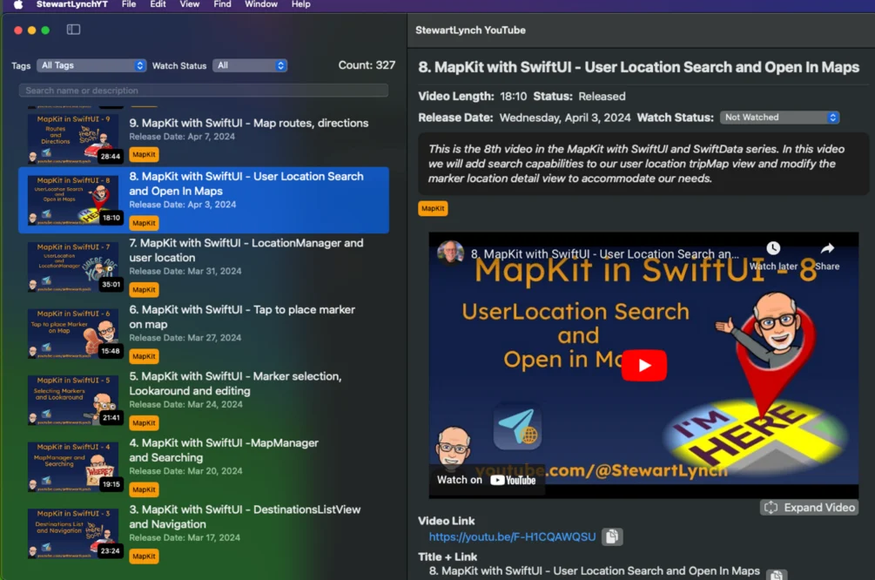This screenshot has height=580, width=875.
Task: Copy the video link to clipboard
Action: pos(612,537)
